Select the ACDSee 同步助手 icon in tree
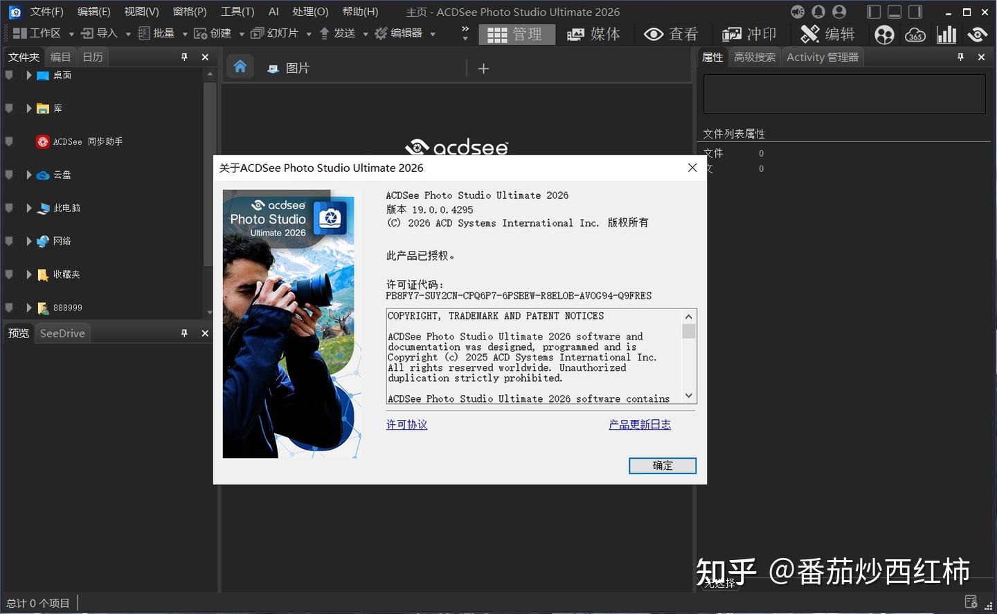997x614 pixels. (x=43, y=141)
